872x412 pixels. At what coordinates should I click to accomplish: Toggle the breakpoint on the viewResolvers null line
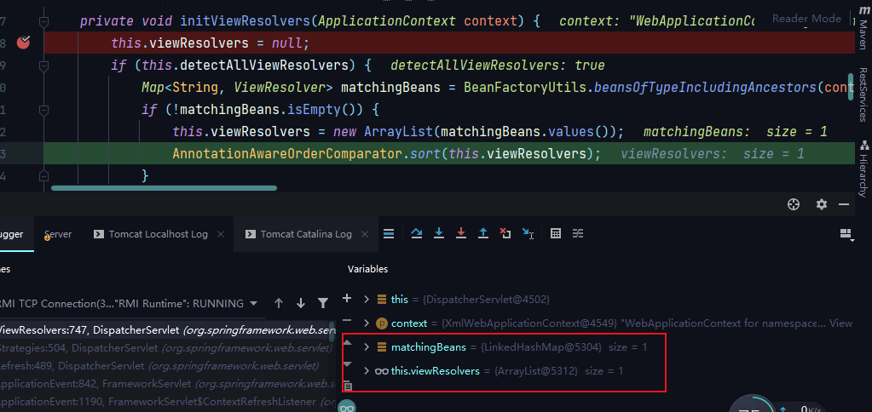coord(23,43)
